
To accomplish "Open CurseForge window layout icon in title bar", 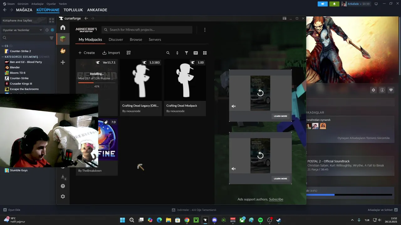I will pyautogui.click(x=284, y=18).
